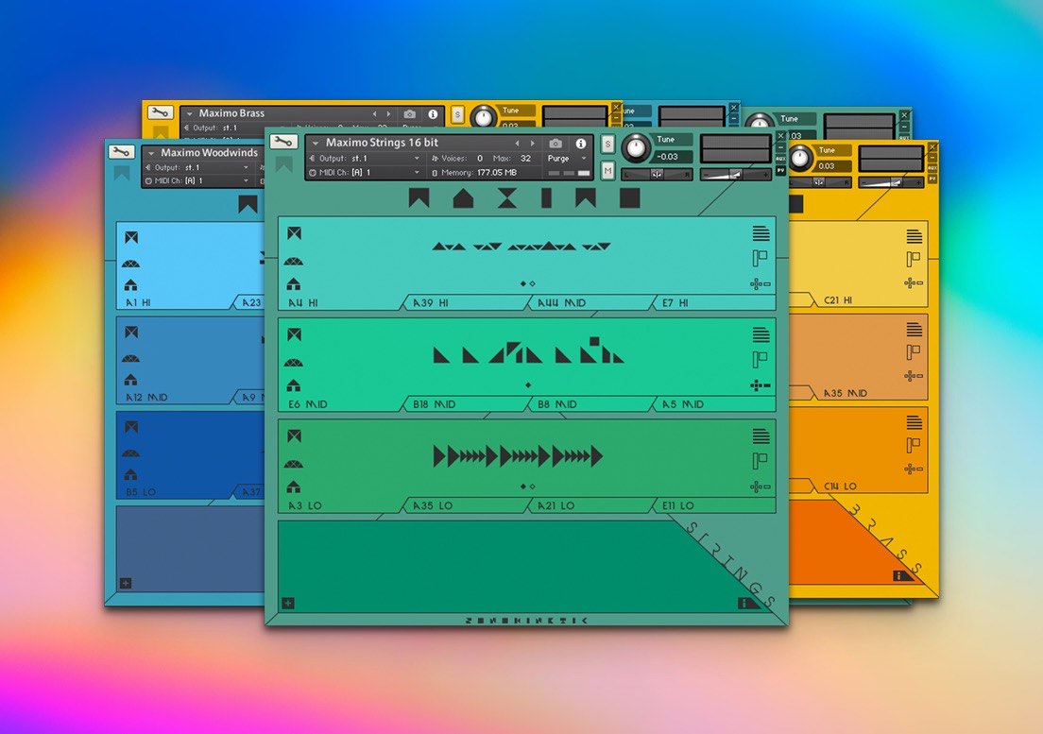
Task: Click the Tune knob of Maximo Strings
Action: click(x=636, y=147)
